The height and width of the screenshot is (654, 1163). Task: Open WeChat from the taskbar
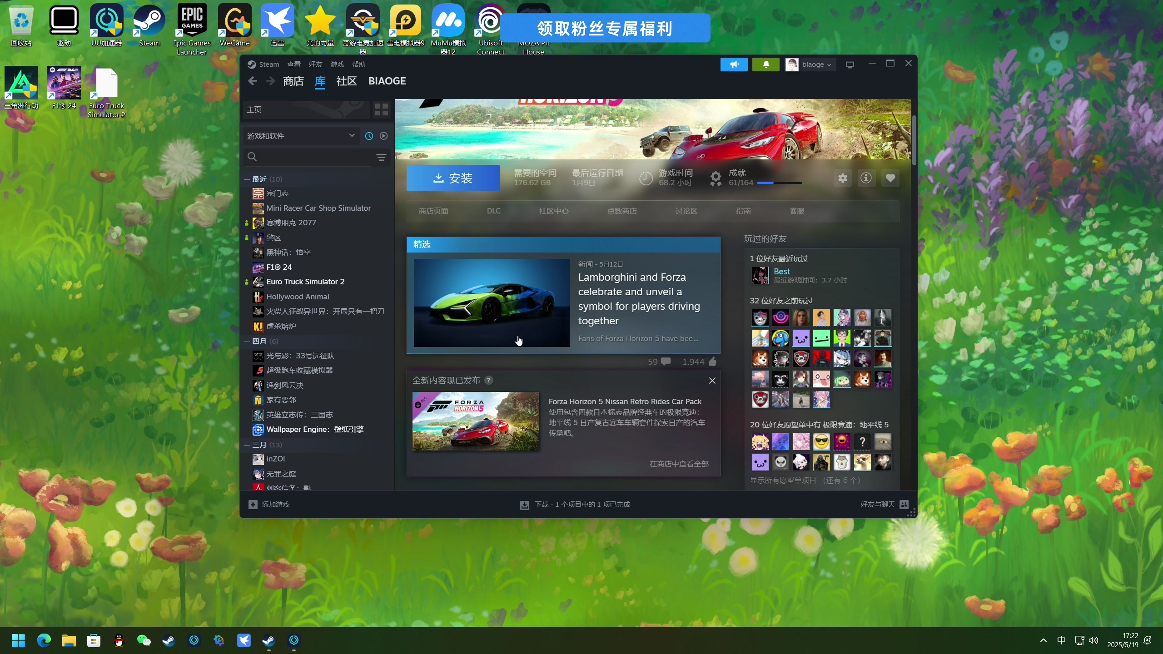(x=144, y=640)
